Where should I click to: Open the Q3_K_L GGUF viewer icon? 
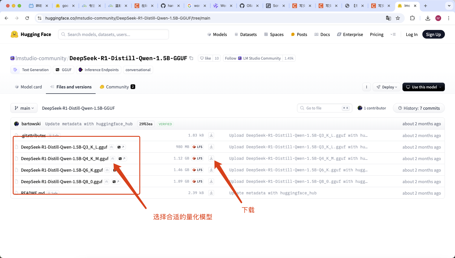[121, 147]
